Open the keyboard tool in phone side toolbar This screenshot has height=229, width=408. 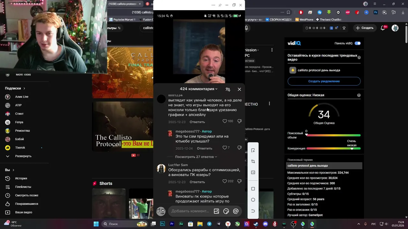click(x=253, y=172)
